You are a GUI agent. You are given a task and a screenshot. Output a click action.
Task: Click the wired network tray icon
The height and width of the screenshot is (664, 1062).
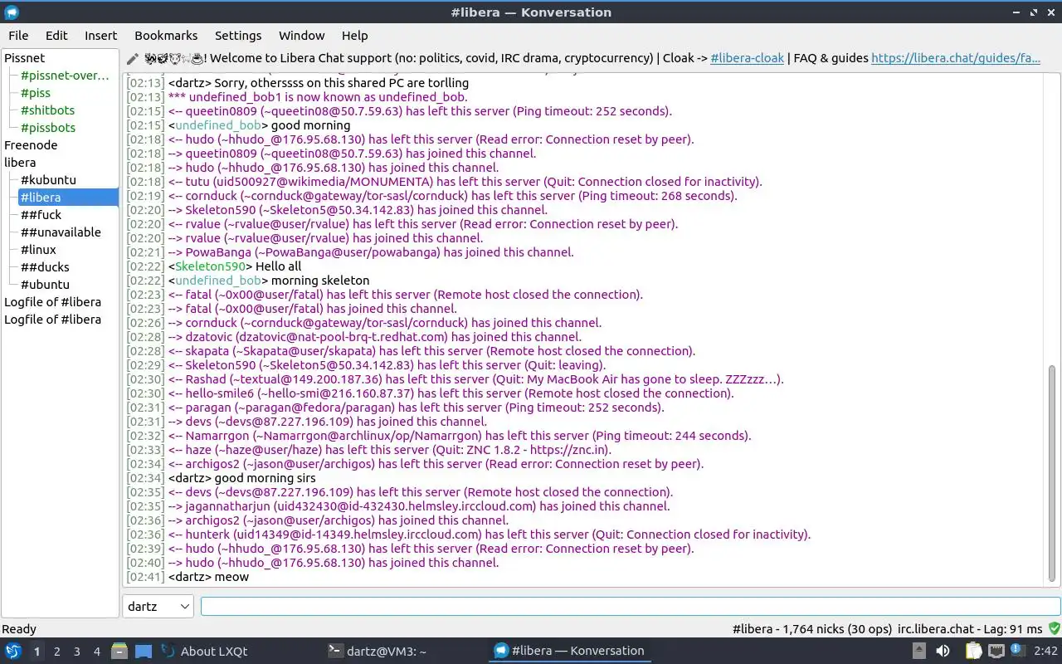coord(996,651)
